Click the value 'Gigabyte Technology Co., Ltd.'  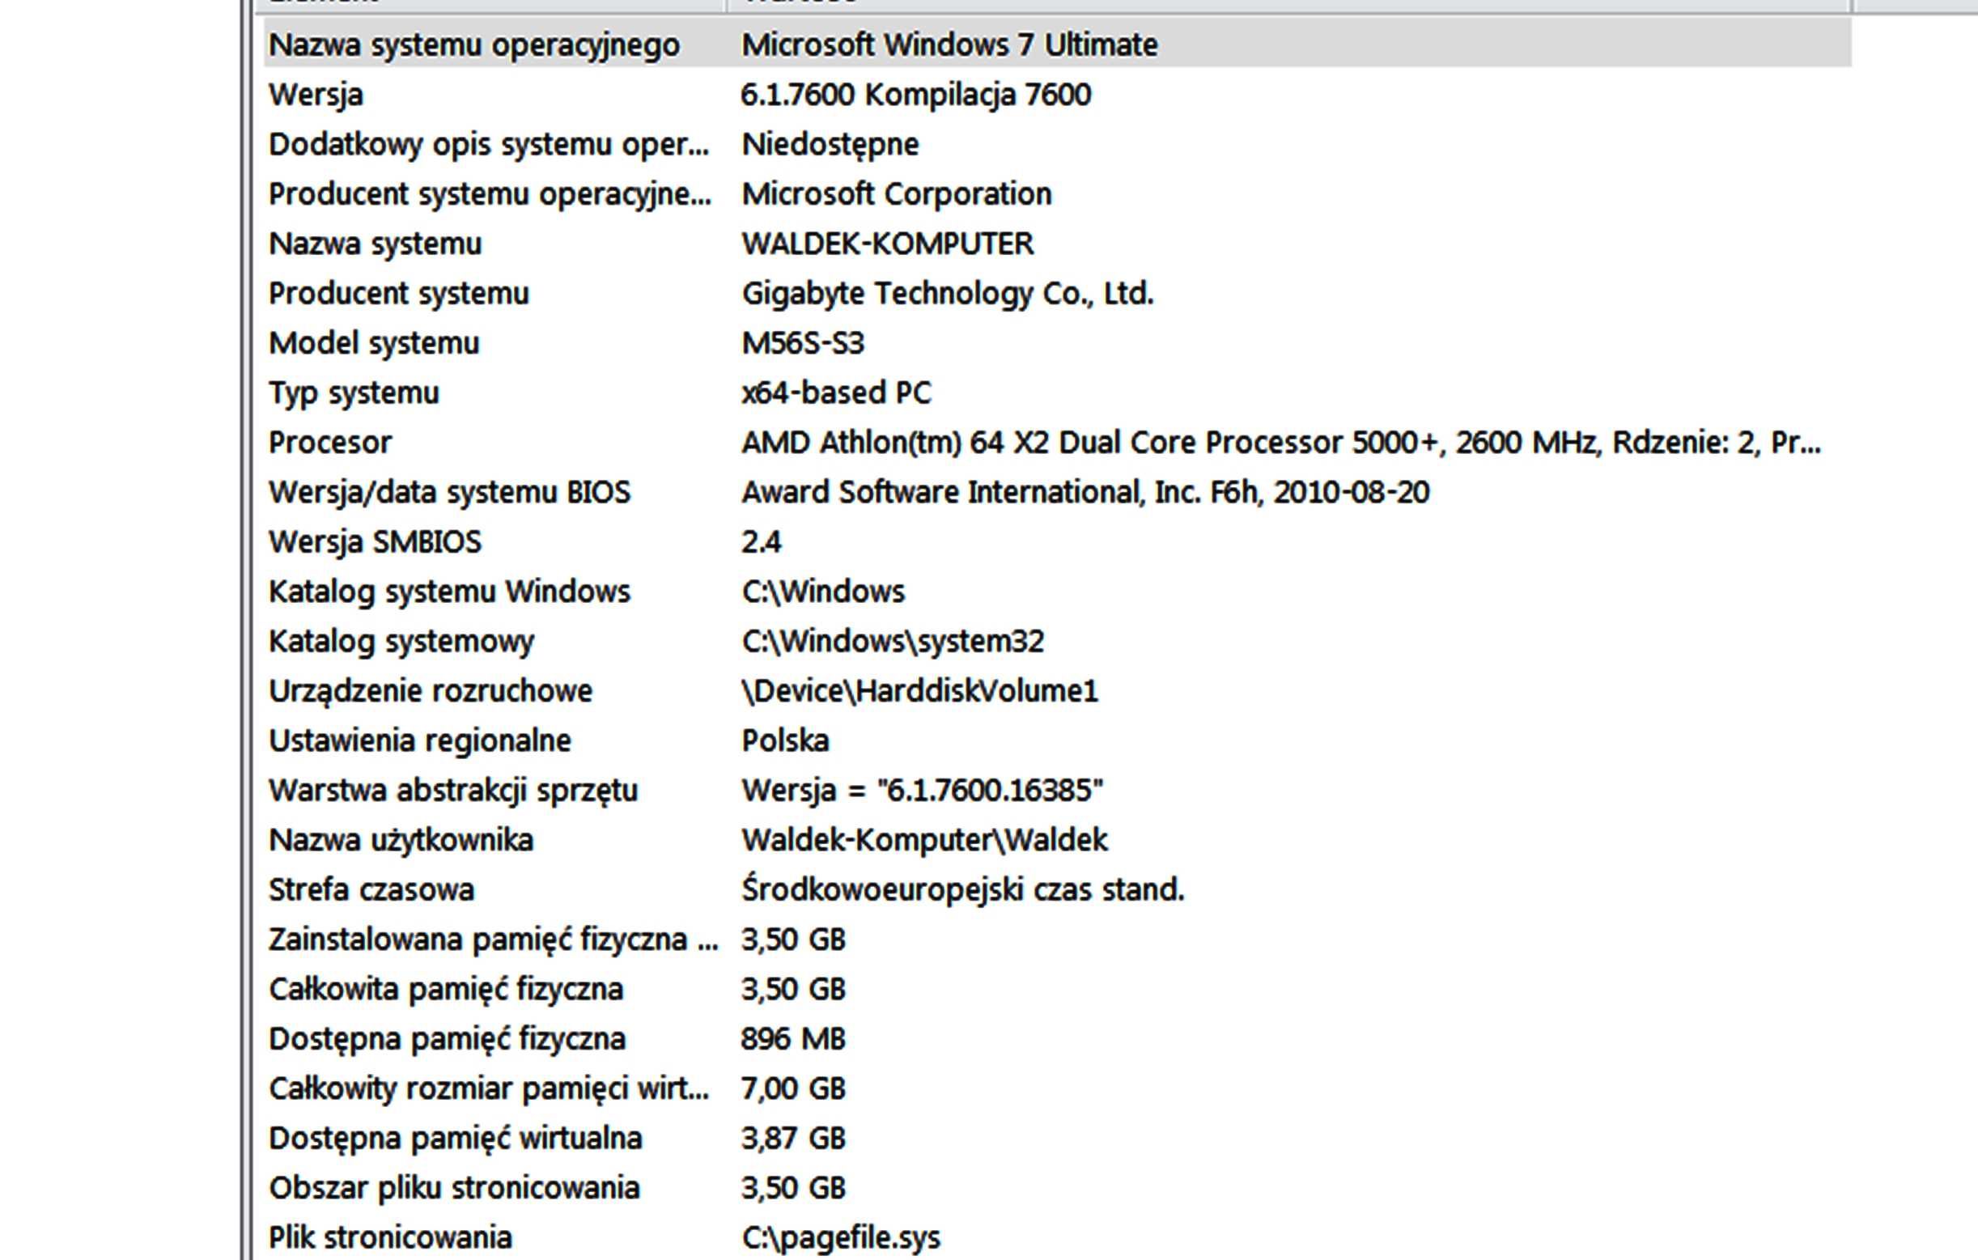coord(947,294)
